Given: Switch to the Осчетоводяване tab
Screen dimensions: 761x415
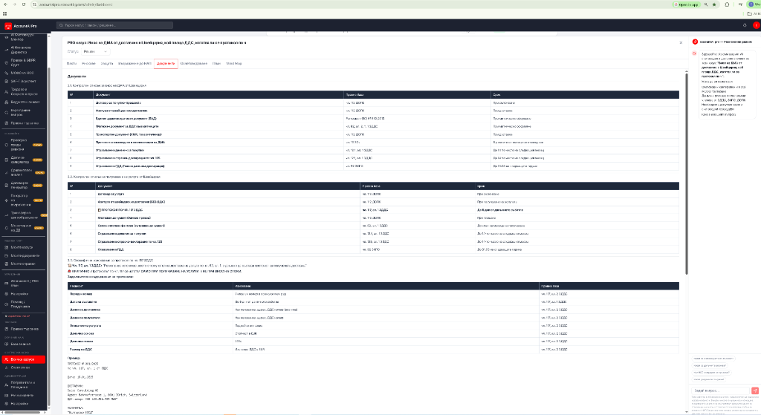Looking at the screenshot, I should click(x=194, y=64).
